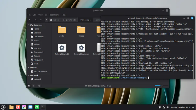Collapse the My Computer section
The height and width of the screenshot is (110, 196).
click(x=29, y=25)
